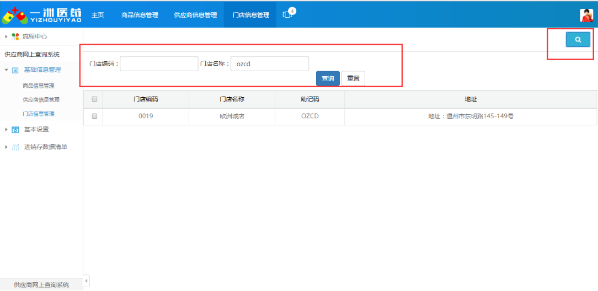Open the notifications icon with badge 4
This screenshot has width=598, height=291.
288,14
